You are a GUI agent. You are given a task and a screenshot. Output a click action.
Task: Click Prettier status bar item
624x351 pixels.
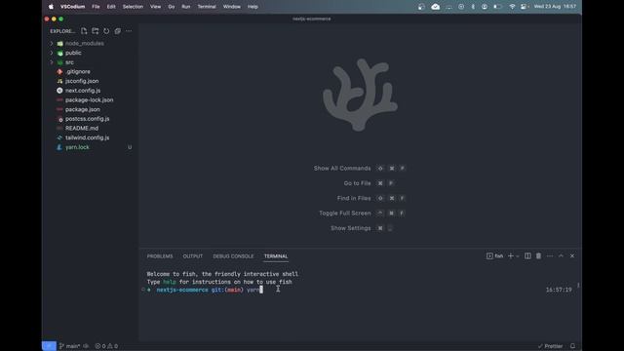tap(550, 346)
